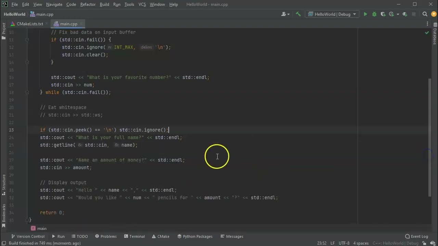Open the Structure side panel
This screenshot has height=246, width=438.
4,184
